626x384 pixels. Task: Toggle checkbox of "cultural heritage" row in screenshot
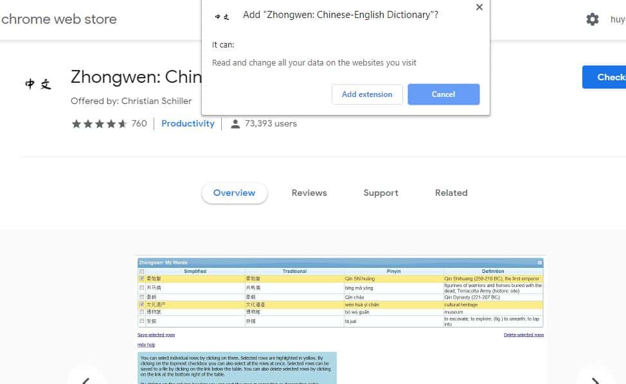pos(142,304)
